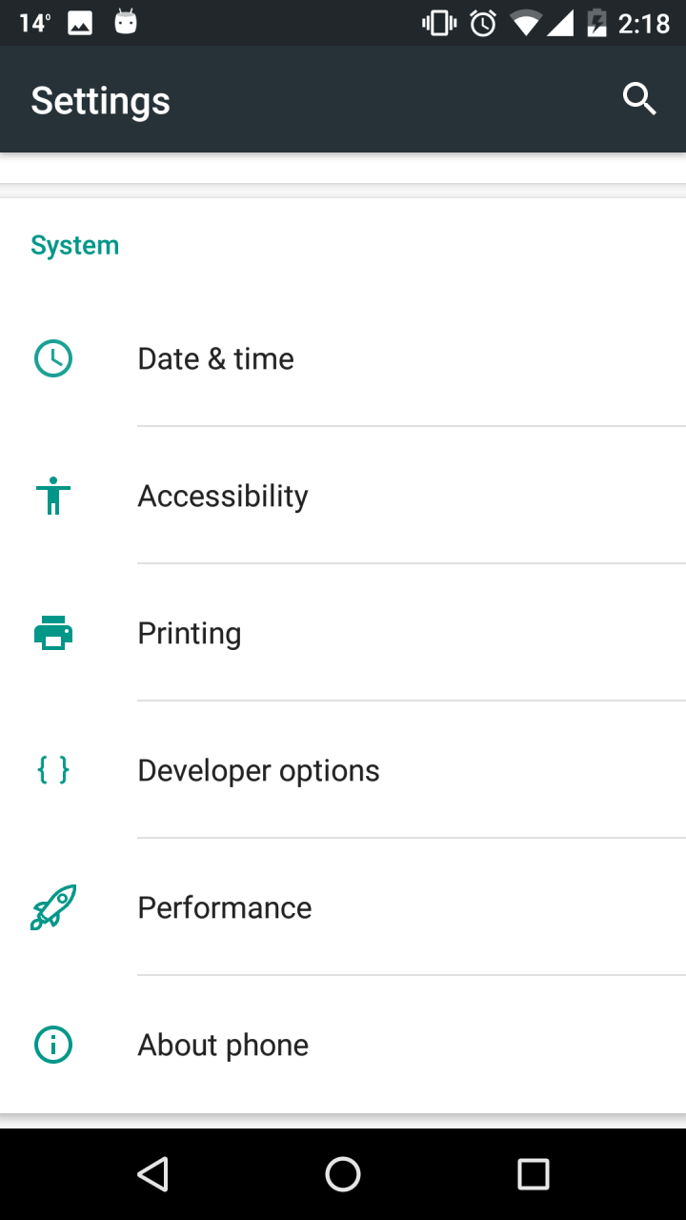Tap the Accessibility person icon
The height and width of the screenshot is (1220, 686).
(x=53, y=496)
